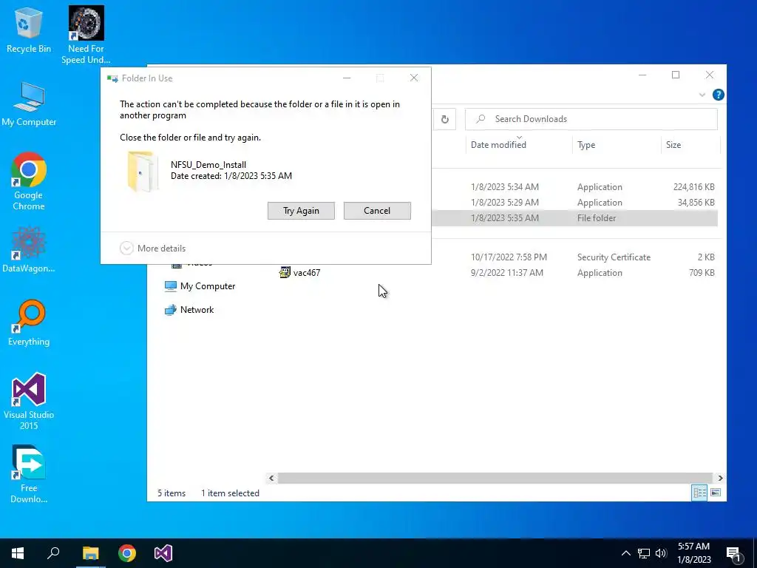
Task: Minimize the File Explorer window
Action: point(642,75)
